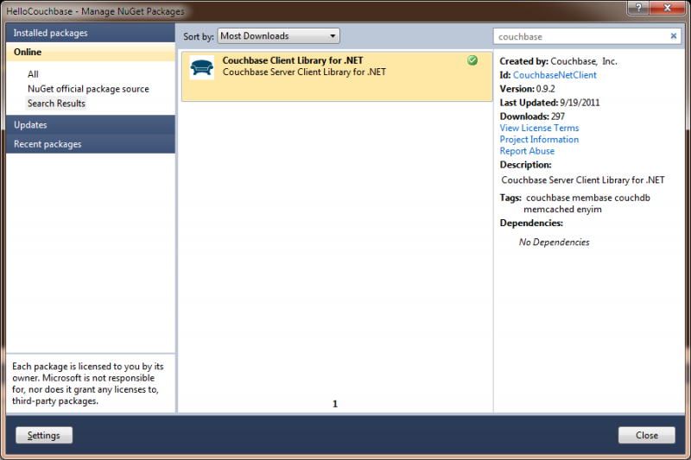Click the package licensing disclaimer text

(x=88, y=384)
